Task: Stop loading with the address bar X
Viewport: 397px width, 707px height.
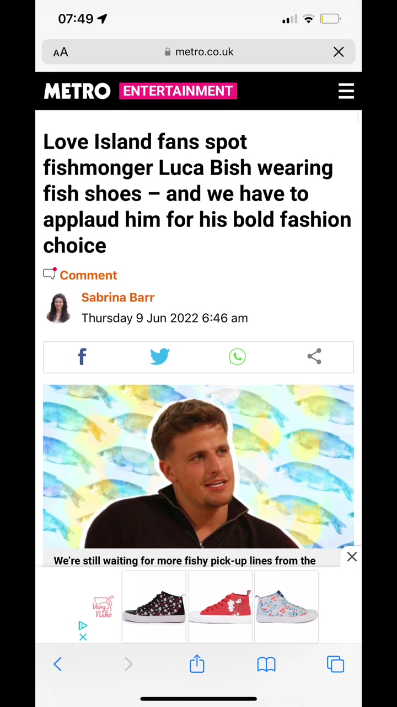Action: tap(339, 52)
